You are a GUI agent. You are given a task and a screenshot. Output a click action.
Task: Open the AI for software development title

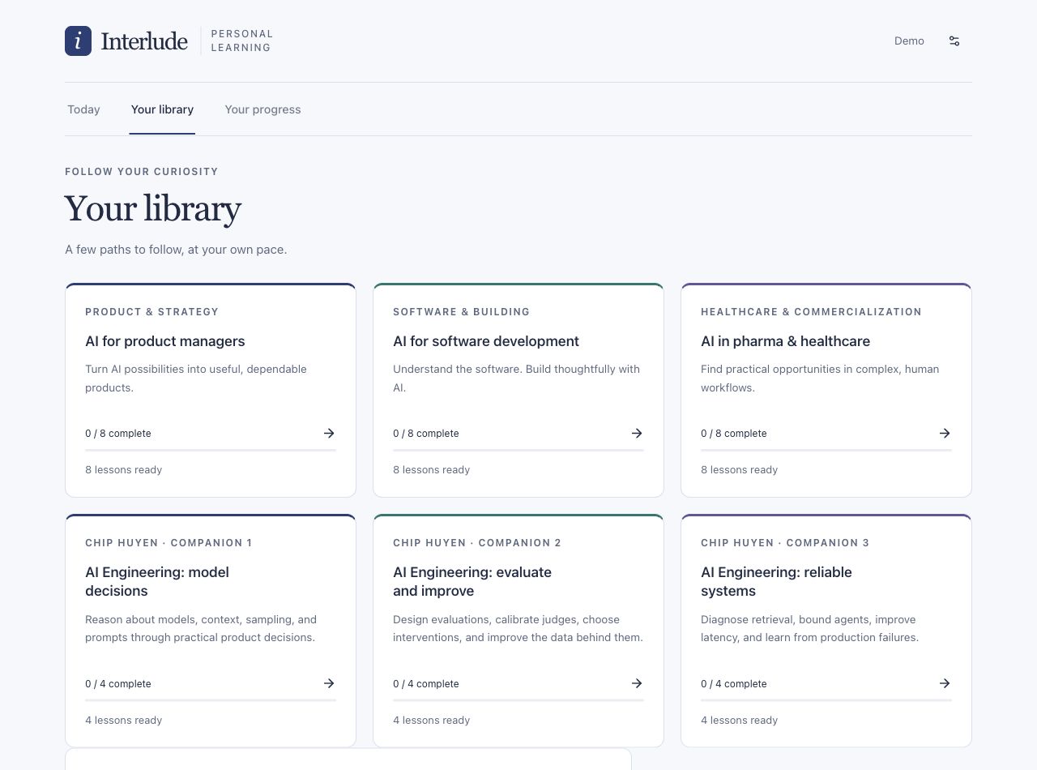point(486,341)
